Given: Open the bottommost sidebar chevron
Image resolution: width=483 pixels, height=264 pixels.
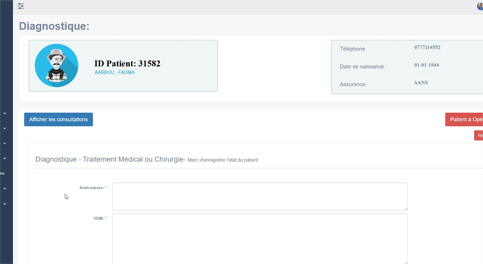Looking at the screenshot, I should click(x=5, y=204).
